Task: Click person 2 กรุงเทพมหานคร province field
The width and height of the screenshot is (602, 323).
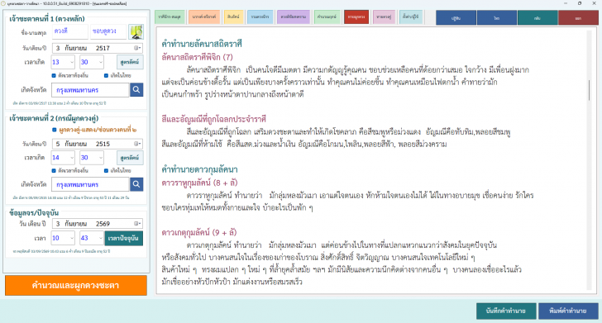Action: coord(90,184)
